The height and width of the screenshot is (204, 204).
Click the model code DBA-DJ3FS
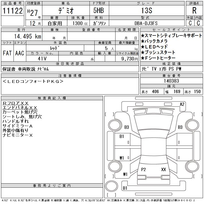click(x=146, y=23)
